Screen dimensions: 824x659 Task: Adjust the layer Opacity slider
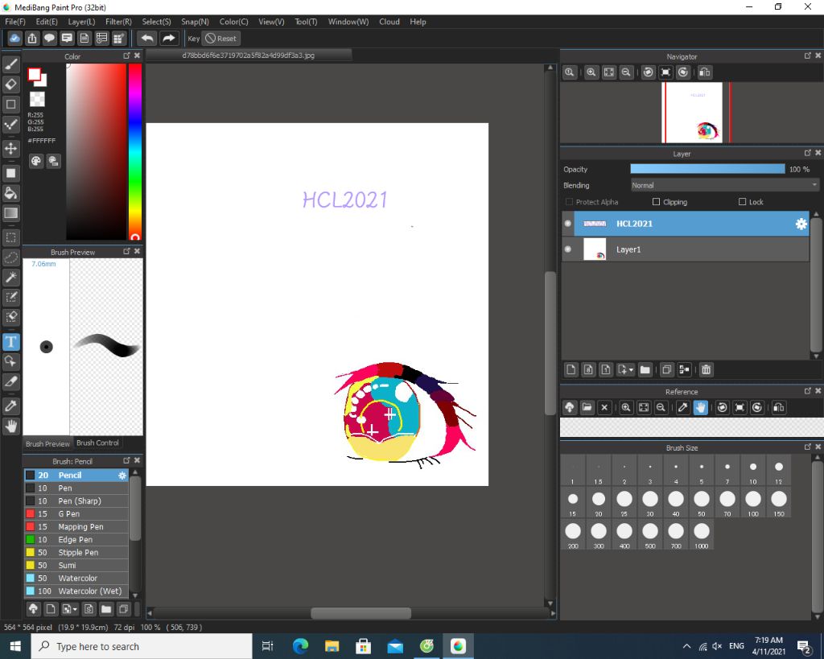[x=707, y=169]
